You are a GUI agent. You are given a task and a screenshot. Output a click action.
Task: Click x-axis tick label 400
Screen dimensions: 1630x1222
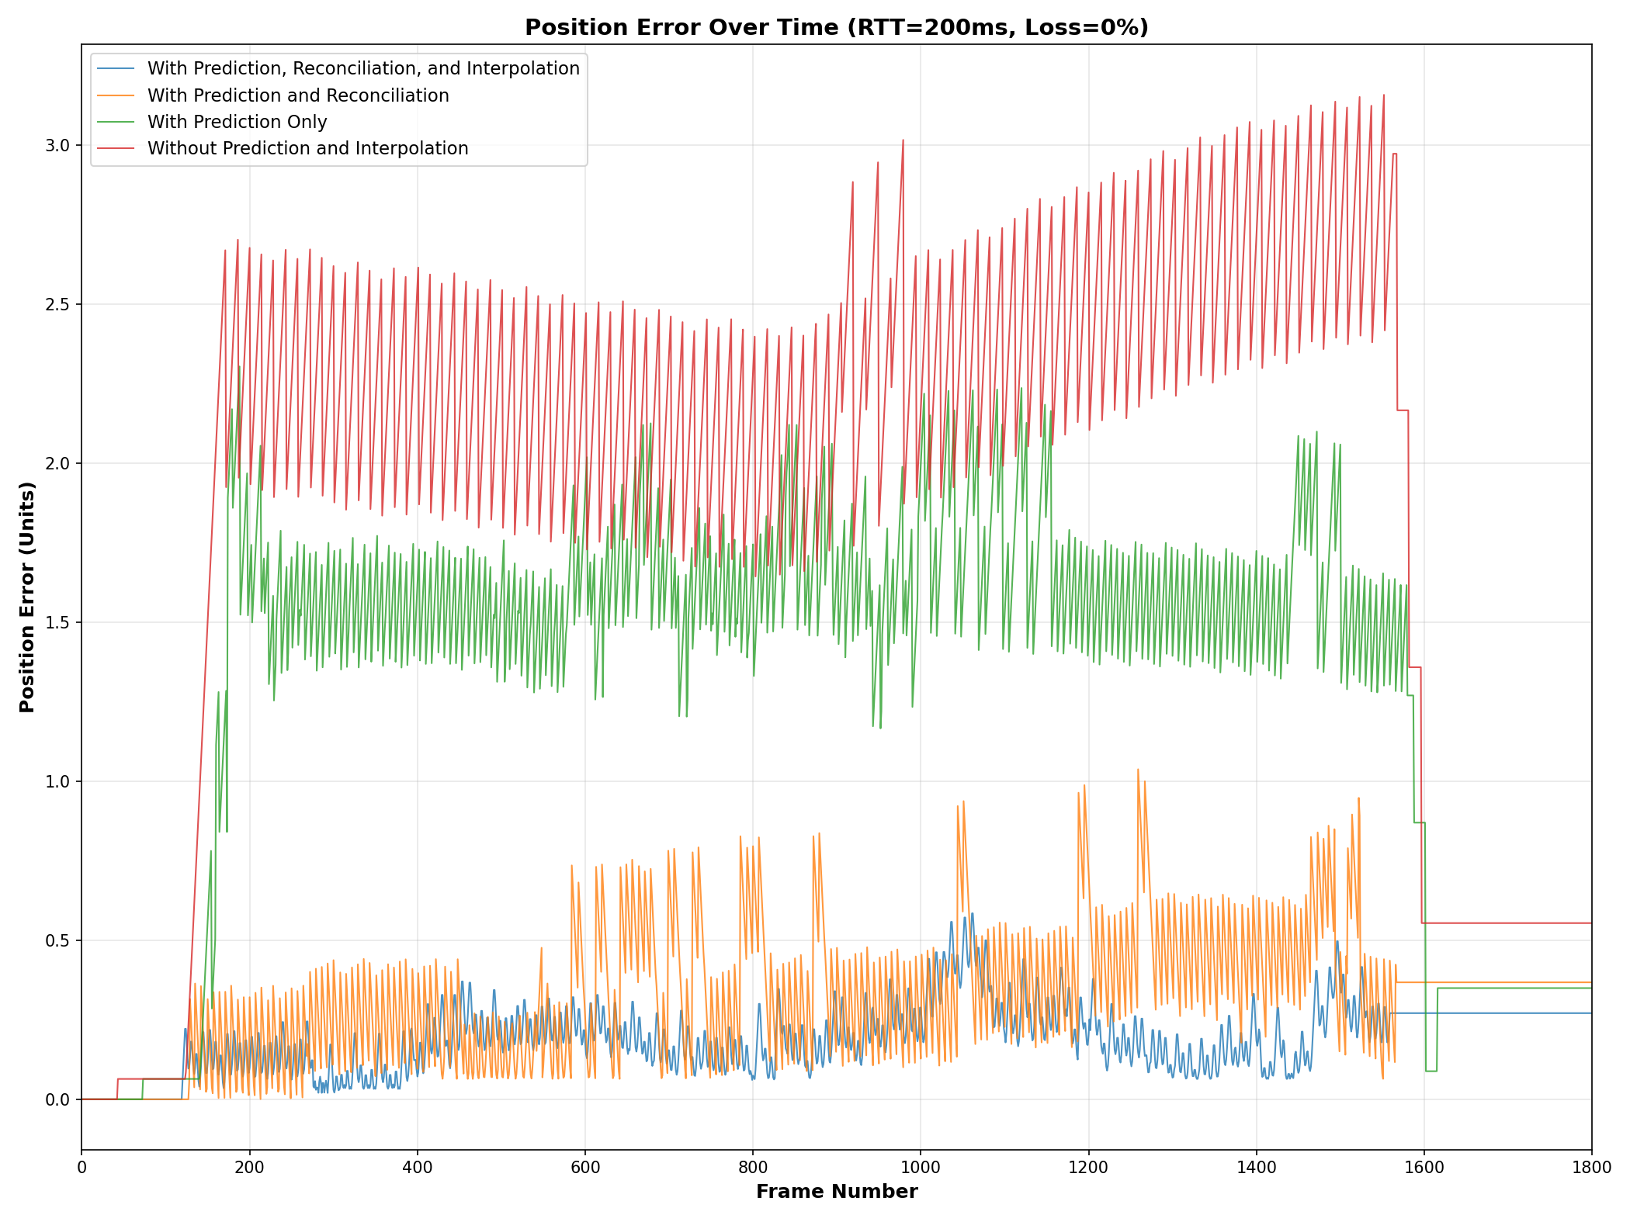[417, 1166]
